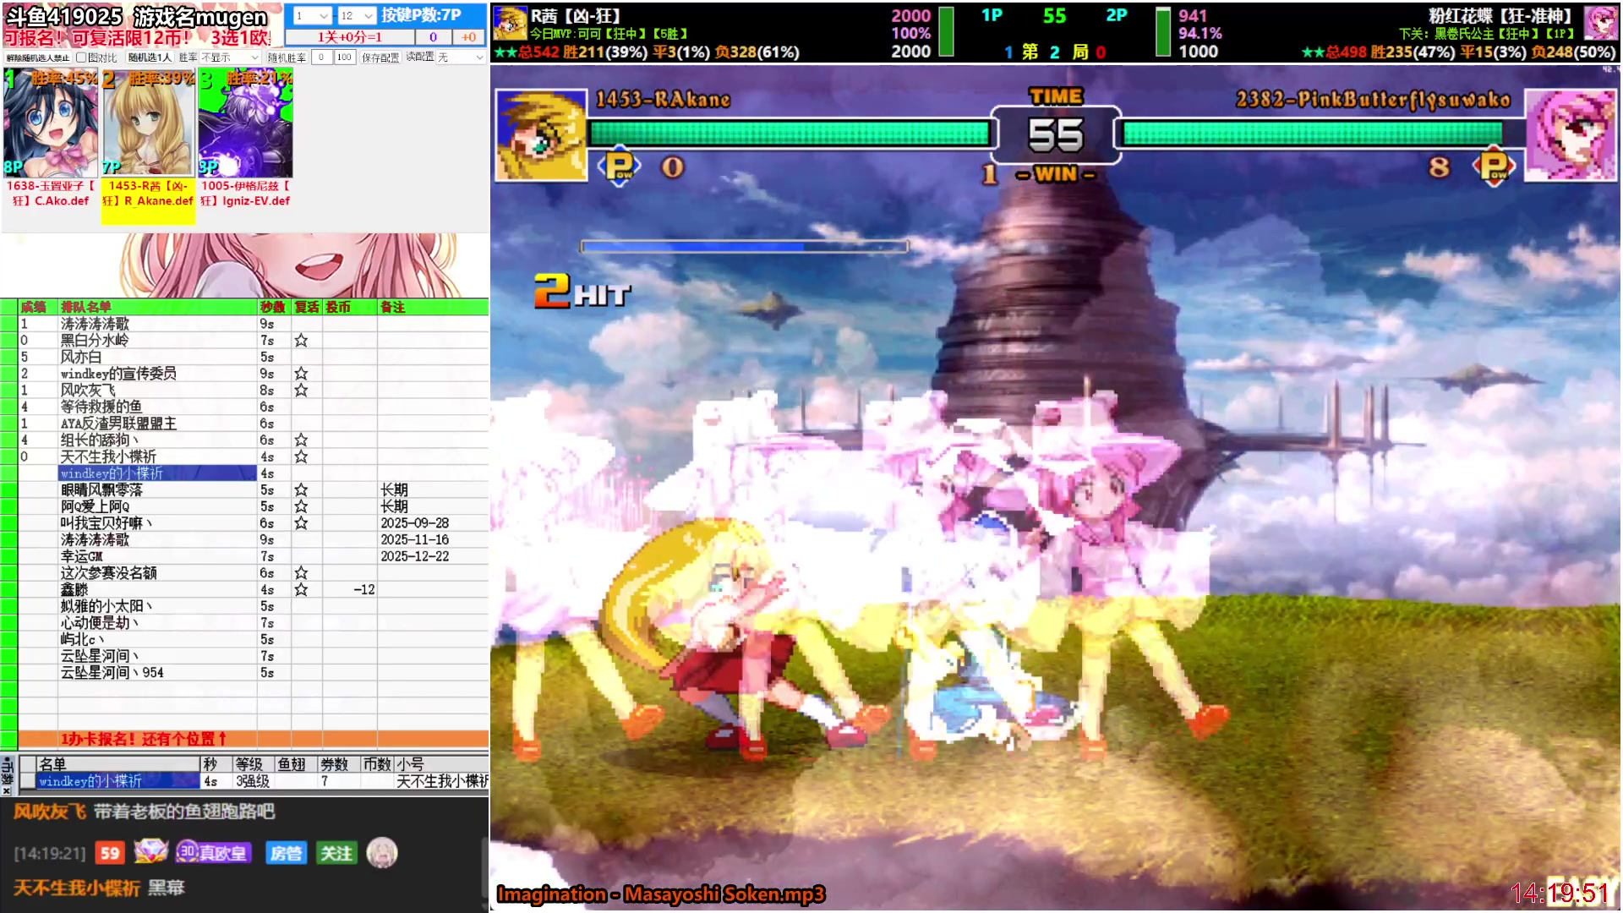Click the 复活 column header
The width and height of the screenshot is (1623, 913).
pos(307,307)
